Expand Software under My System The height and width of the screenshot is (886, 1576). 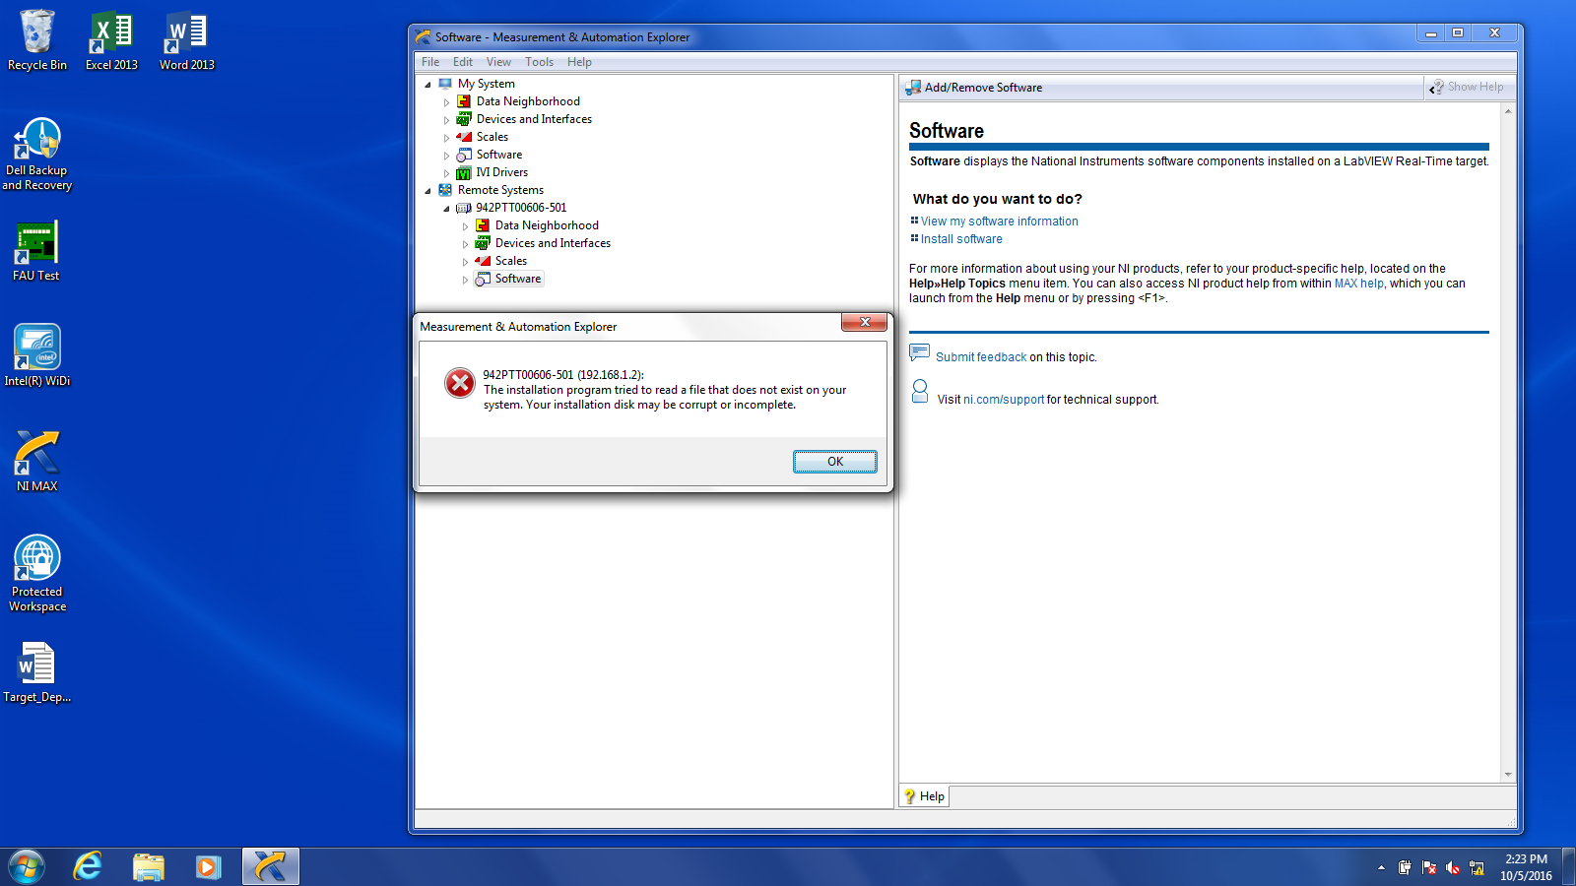point(446,156)
